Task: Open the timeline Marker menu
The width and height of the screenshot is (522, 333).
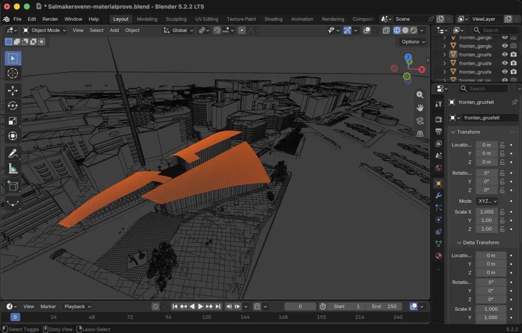Action: click(x=48, y=306)
